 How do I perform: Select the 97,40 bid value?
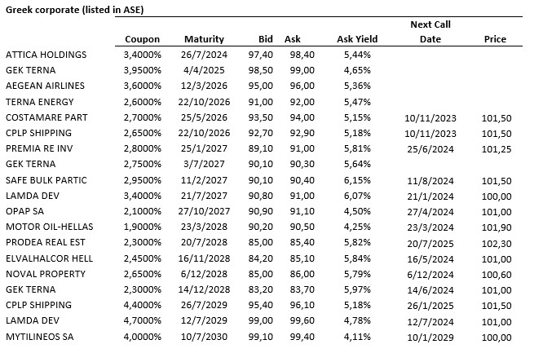click(x=259, y=55)
